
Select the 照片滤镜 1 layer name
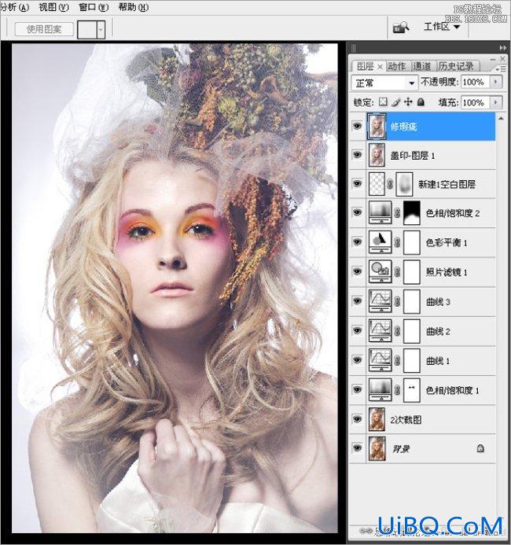pyautogui.click(x=447, y=272)
